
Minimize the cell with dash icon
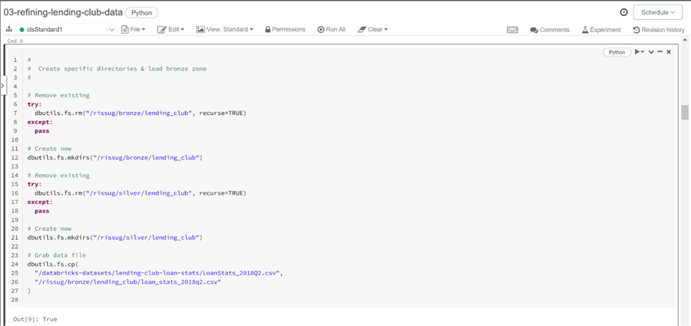pyautogui.click(x=660, y=52)
